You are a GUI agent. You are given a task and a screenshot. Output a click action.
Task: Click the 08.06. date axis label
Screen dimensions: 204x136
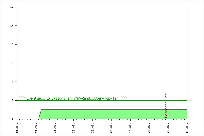point(36,128)
